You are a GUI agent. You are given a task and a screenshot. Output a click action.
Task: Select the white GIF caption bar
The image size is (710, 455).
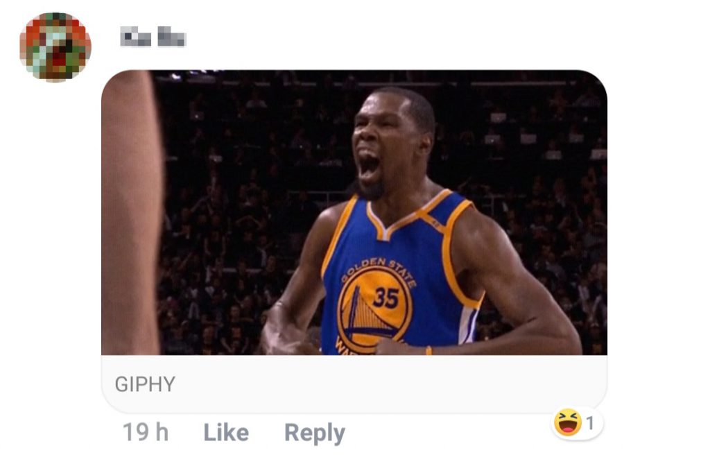tap(354, 384)
